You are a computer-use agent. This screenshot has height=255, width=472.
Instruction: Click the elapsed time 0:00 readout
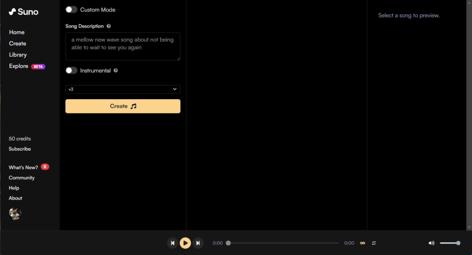click(218, 243)
